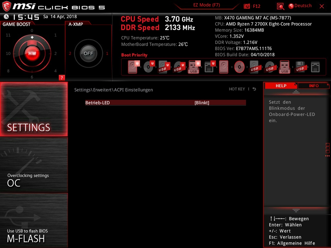
Task: Open the BIOS search magnifier icon
Action: (280, 6)
